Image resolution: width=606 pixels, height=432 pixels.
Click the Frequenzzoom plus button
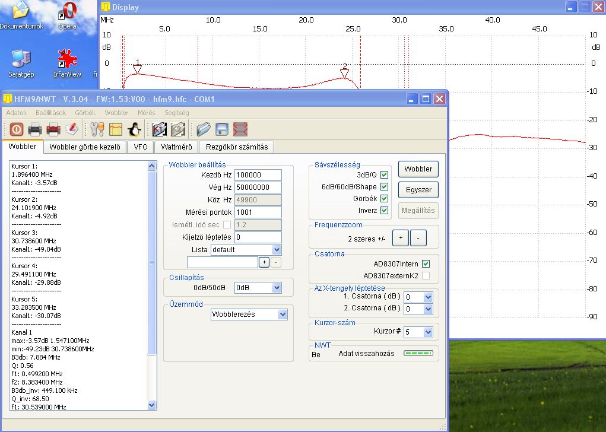[401, 238]
